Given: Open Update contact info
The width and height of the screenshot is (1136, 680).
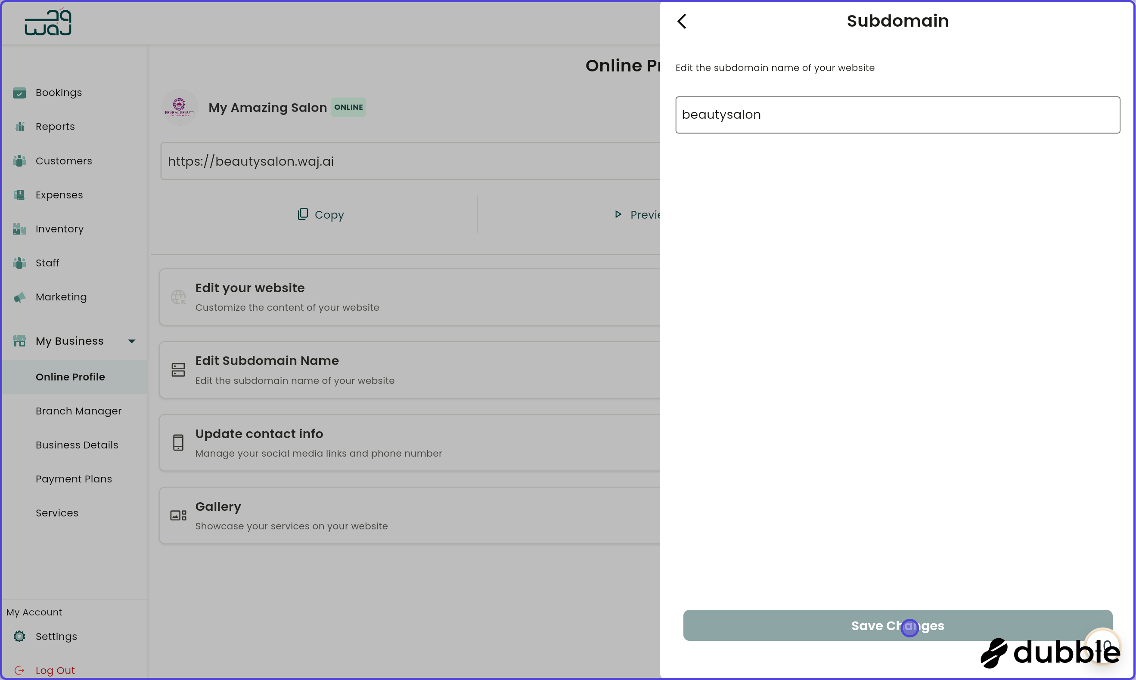Looking at the screenshot, I should point(321,442).
